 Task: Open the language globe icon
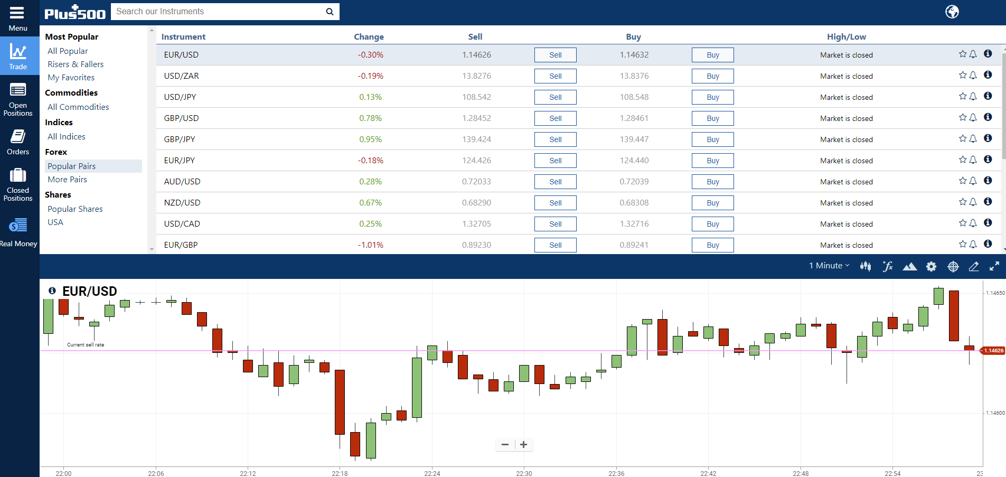point(952,12)
